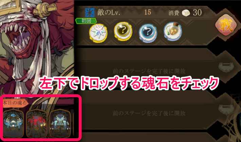Tap the orange 戦 battle button
This screenshot has height=142, width=241.
[x=226, y=25]
